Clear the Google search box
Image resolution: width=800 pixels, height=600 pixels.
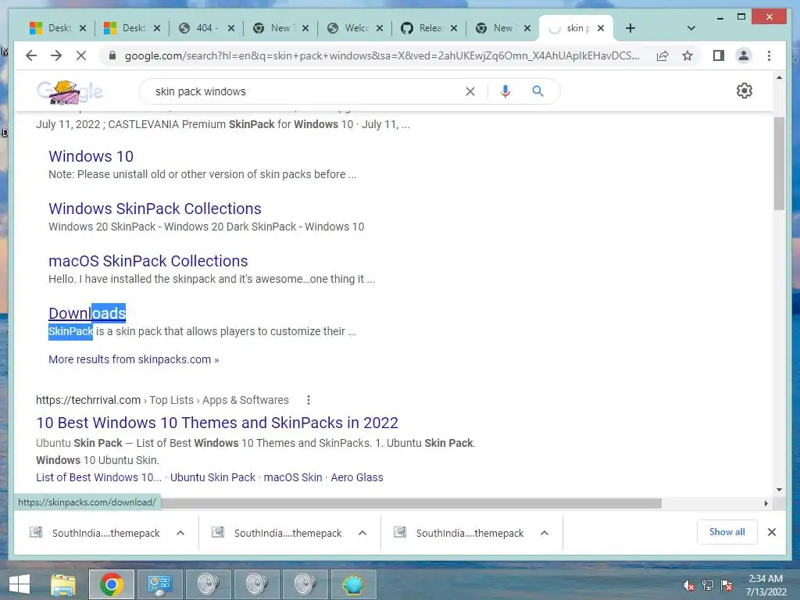click(470, 91)
